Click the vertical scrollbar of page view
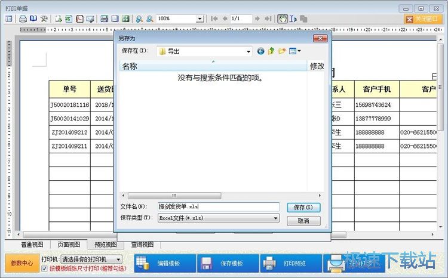 (440, 87)
